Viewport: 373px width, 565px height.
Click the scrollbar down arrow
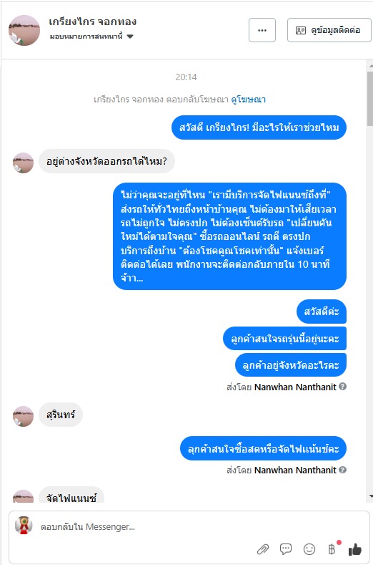370,496
